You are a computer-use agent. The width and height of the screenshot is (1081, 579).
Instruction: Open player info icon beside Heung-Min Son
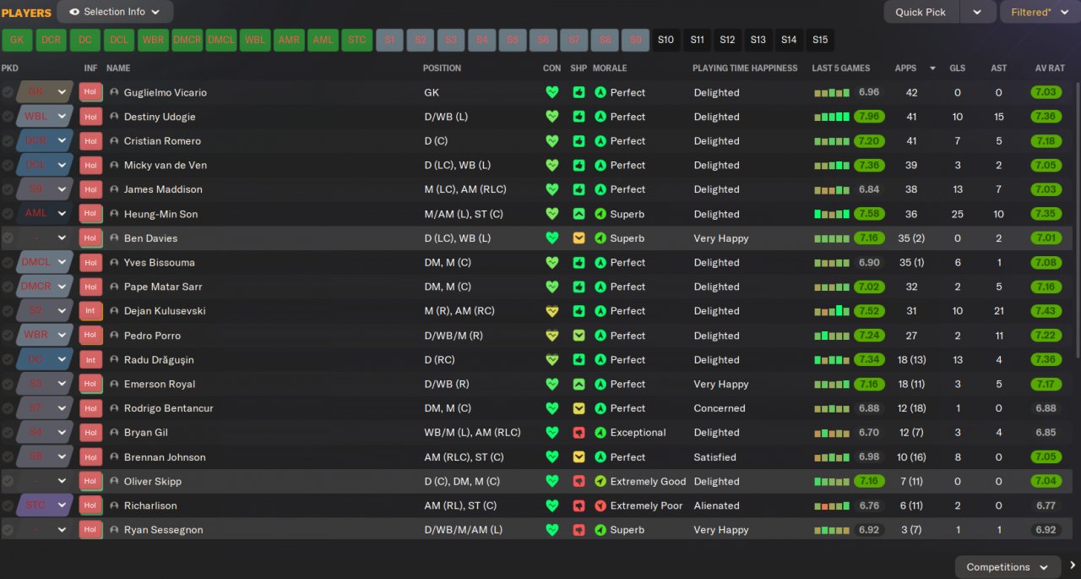(114, 214)
